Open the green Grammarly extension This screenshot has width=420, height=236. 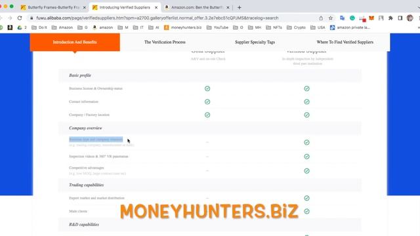coord(352,18)
